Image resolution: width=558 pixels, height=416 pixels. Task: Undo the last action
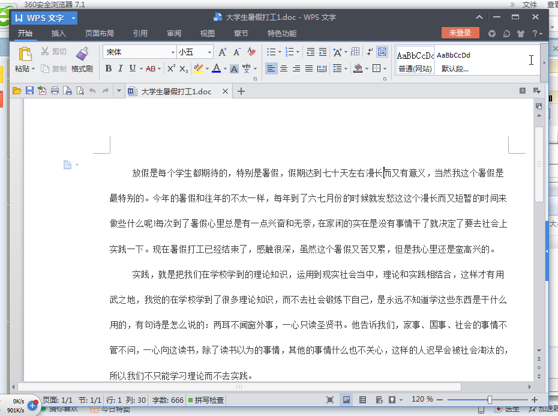click(x=92, y=91)
